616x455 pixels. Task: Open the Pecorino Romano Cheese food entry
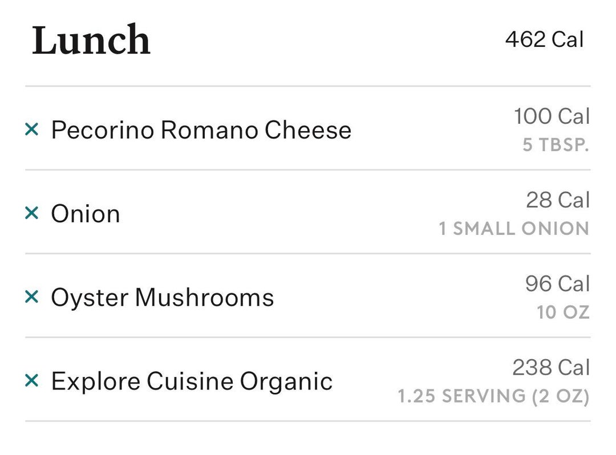click(201, 130)
